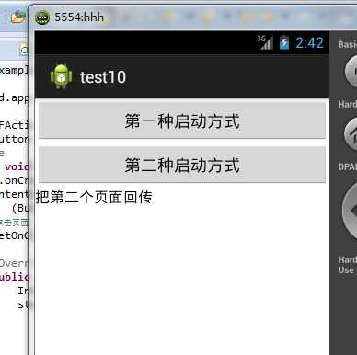
Task: Click the 3G signal strength icon
Action: pos(265,42)
